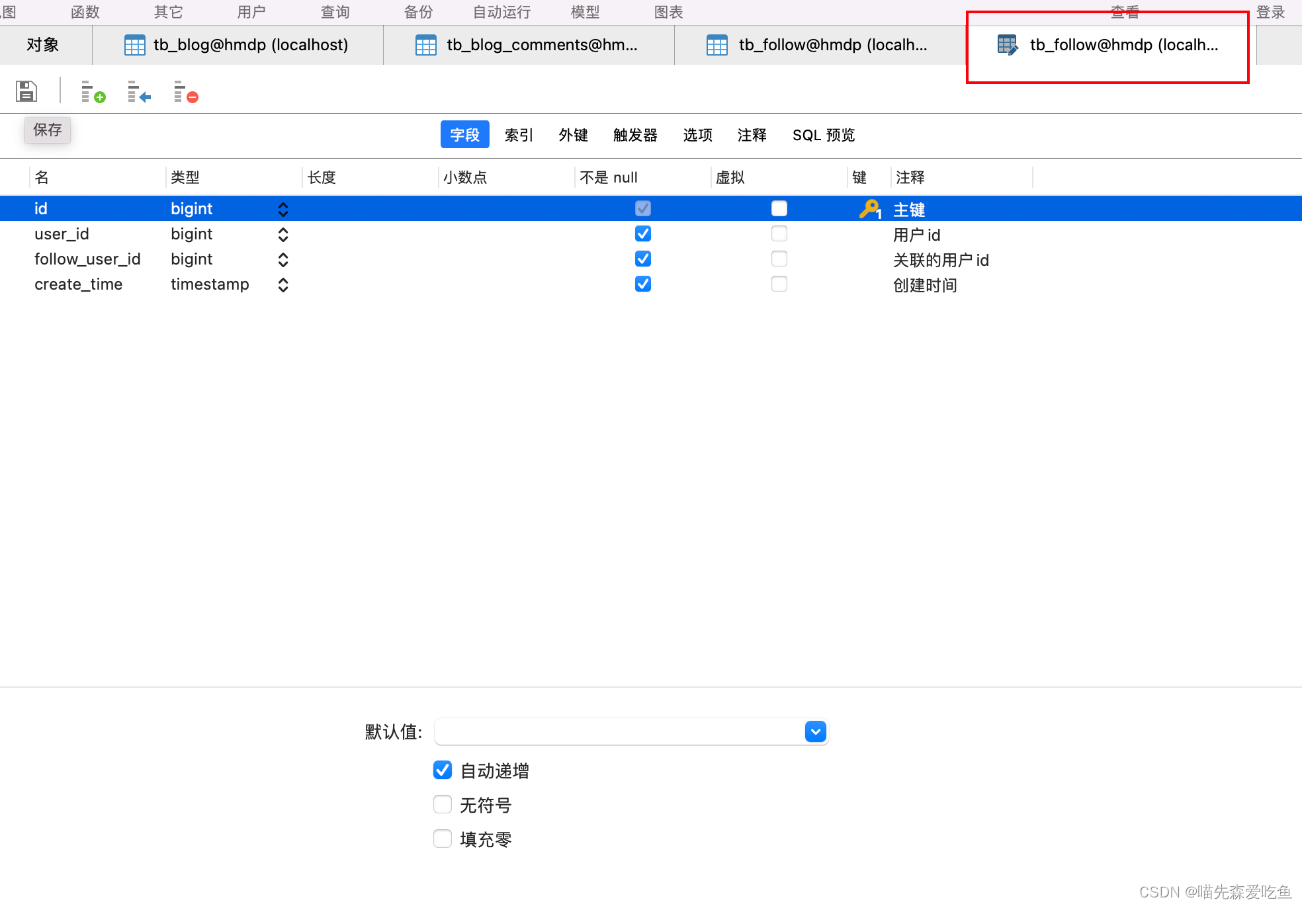Screen dimensions: 1302x906
Task: Click the tb_blog tab table icon
Action: [135, 45]
